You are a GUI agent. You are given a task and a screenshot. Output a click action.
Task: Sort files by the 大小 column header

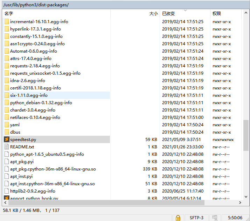(x=135, y=13)
